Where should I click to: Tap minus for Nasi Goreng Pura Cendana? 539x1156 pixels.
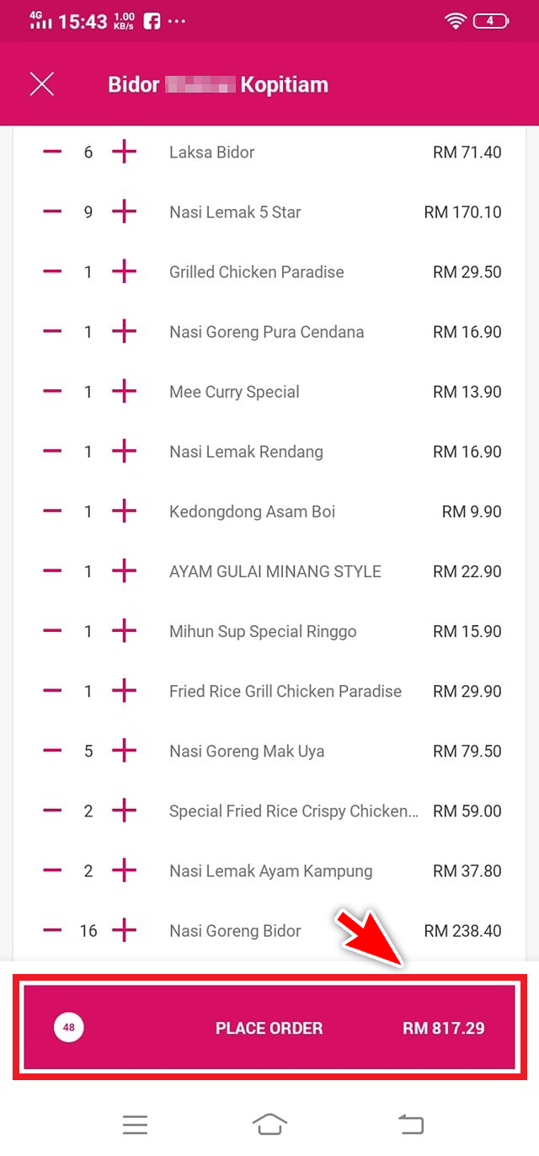tap(52, 332)
